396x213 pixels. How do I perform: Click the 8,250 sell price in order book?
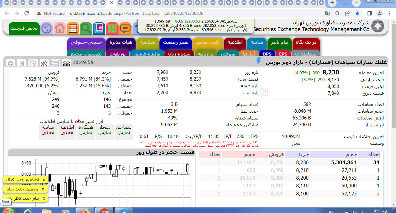click(x=277, y=162)
